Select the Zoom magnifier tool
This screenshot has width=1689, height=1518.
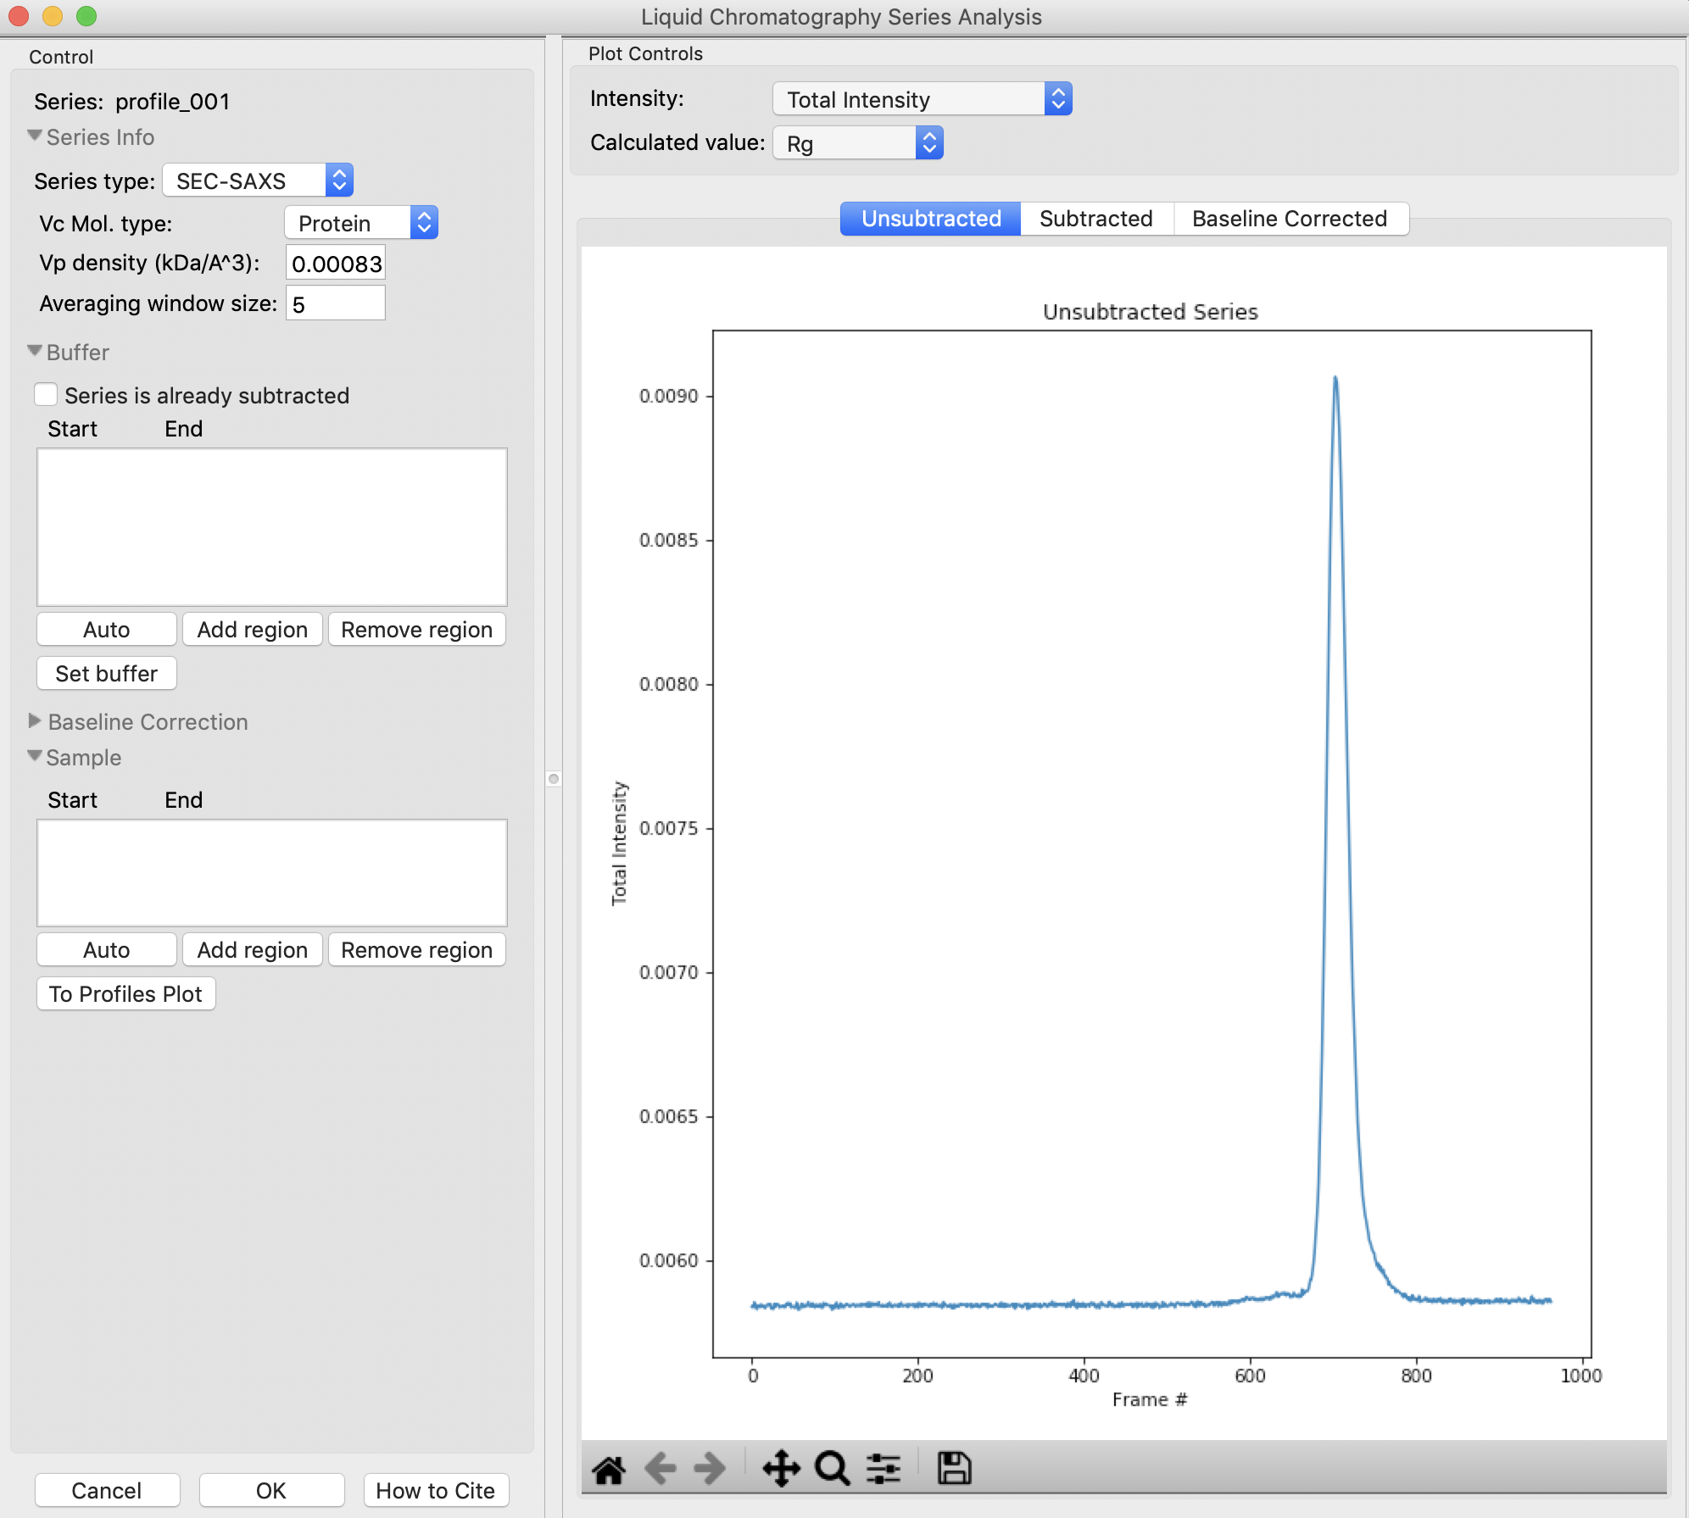(x=832, y=1469)
